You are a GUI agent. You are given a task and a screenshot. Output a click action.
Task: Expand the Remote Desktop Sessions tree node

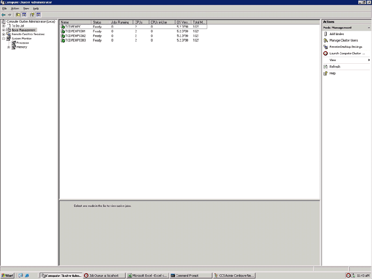(4, 34)
